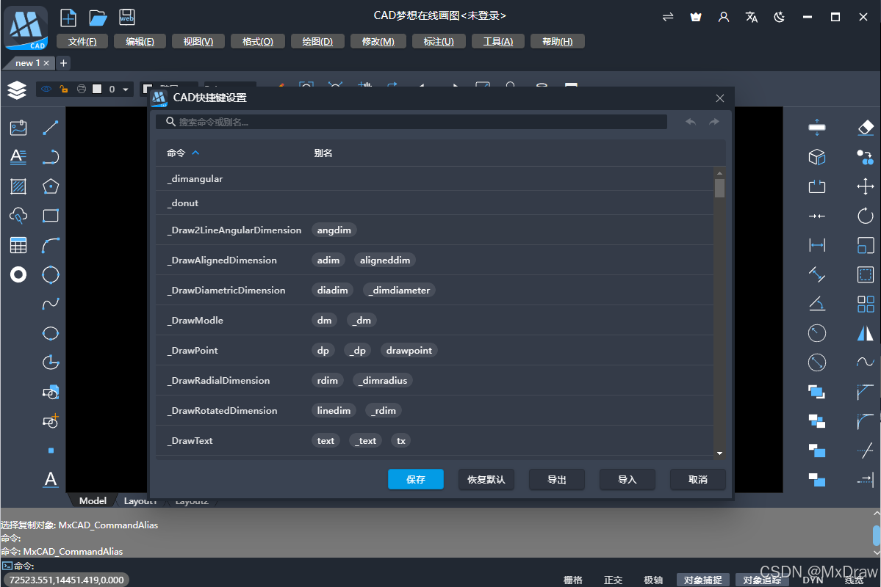Open the 工具(A) menu
This screenshot has height=587, width=881.
coord(497,42)
